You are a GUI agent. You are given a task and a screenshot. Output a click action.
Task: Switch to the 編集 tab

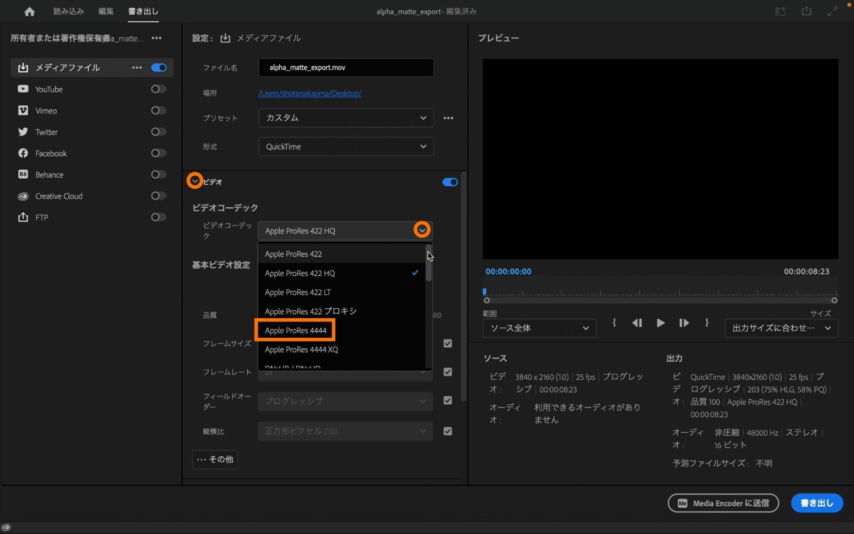(106, 12)
